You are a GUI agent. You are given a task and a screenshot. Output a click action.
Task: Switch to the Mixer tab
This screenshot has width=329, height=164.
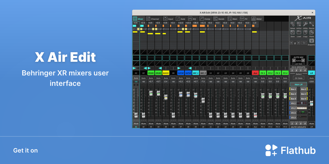coord(138,19)
